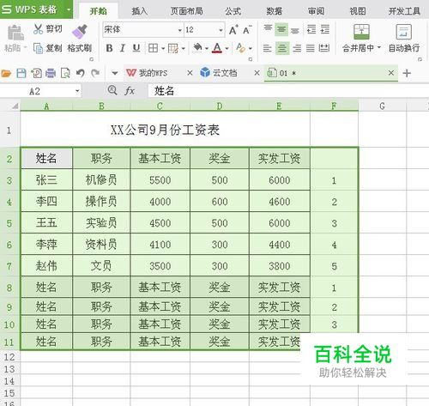Click the Print Preview icon

coord(65,74)
